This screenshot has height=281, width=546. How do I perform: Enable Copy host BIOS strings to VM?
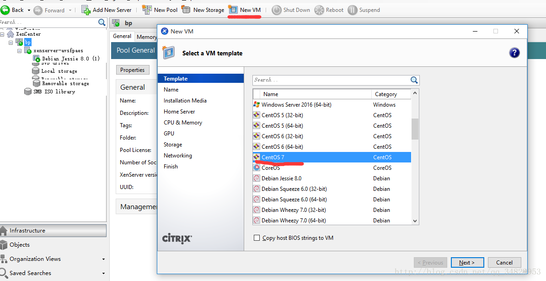(x=257, y=238)
